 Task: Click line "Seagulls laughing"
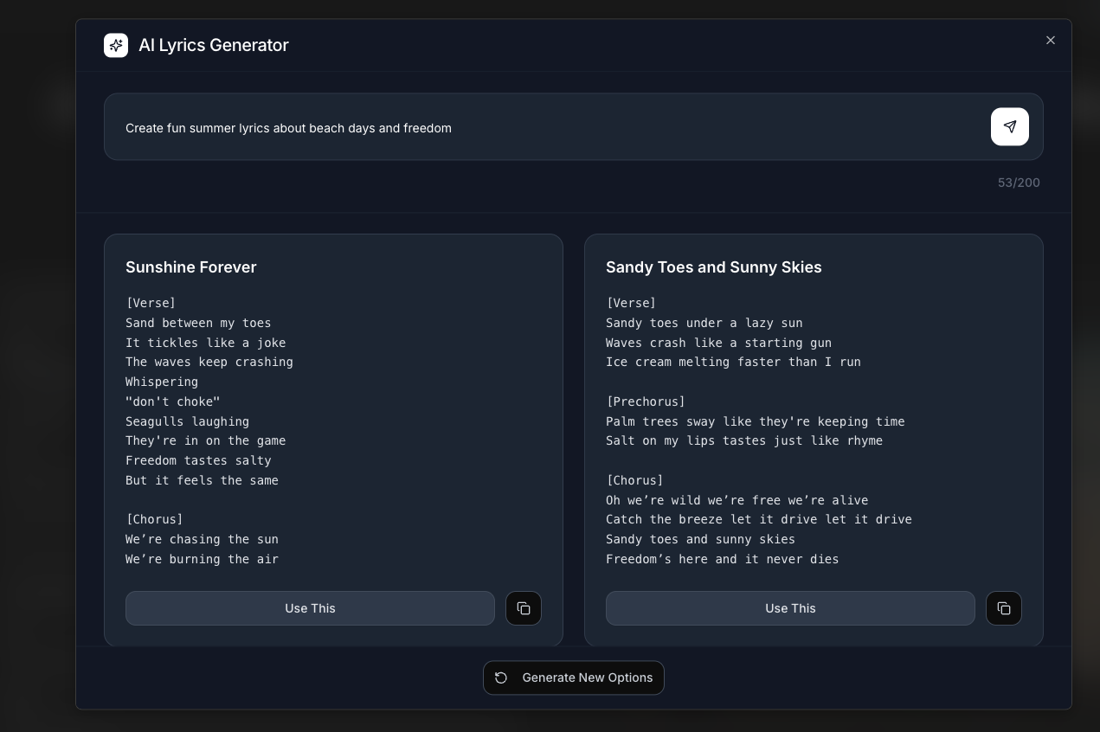pos(187,421)
